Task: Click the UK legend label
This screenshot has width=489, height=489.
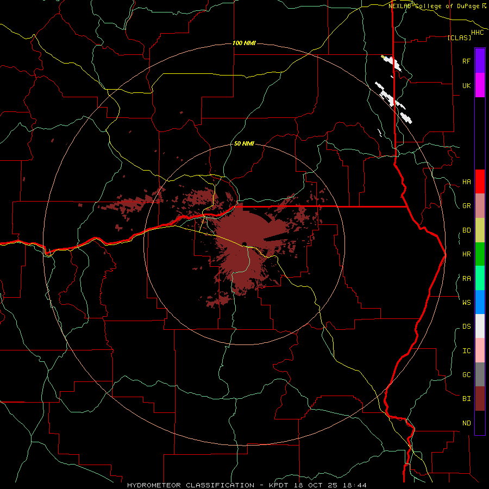Action: pos(466,85)
